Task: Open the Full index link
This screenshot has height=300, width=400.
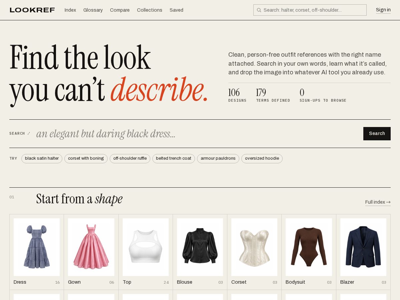Action: pos(378,202)
